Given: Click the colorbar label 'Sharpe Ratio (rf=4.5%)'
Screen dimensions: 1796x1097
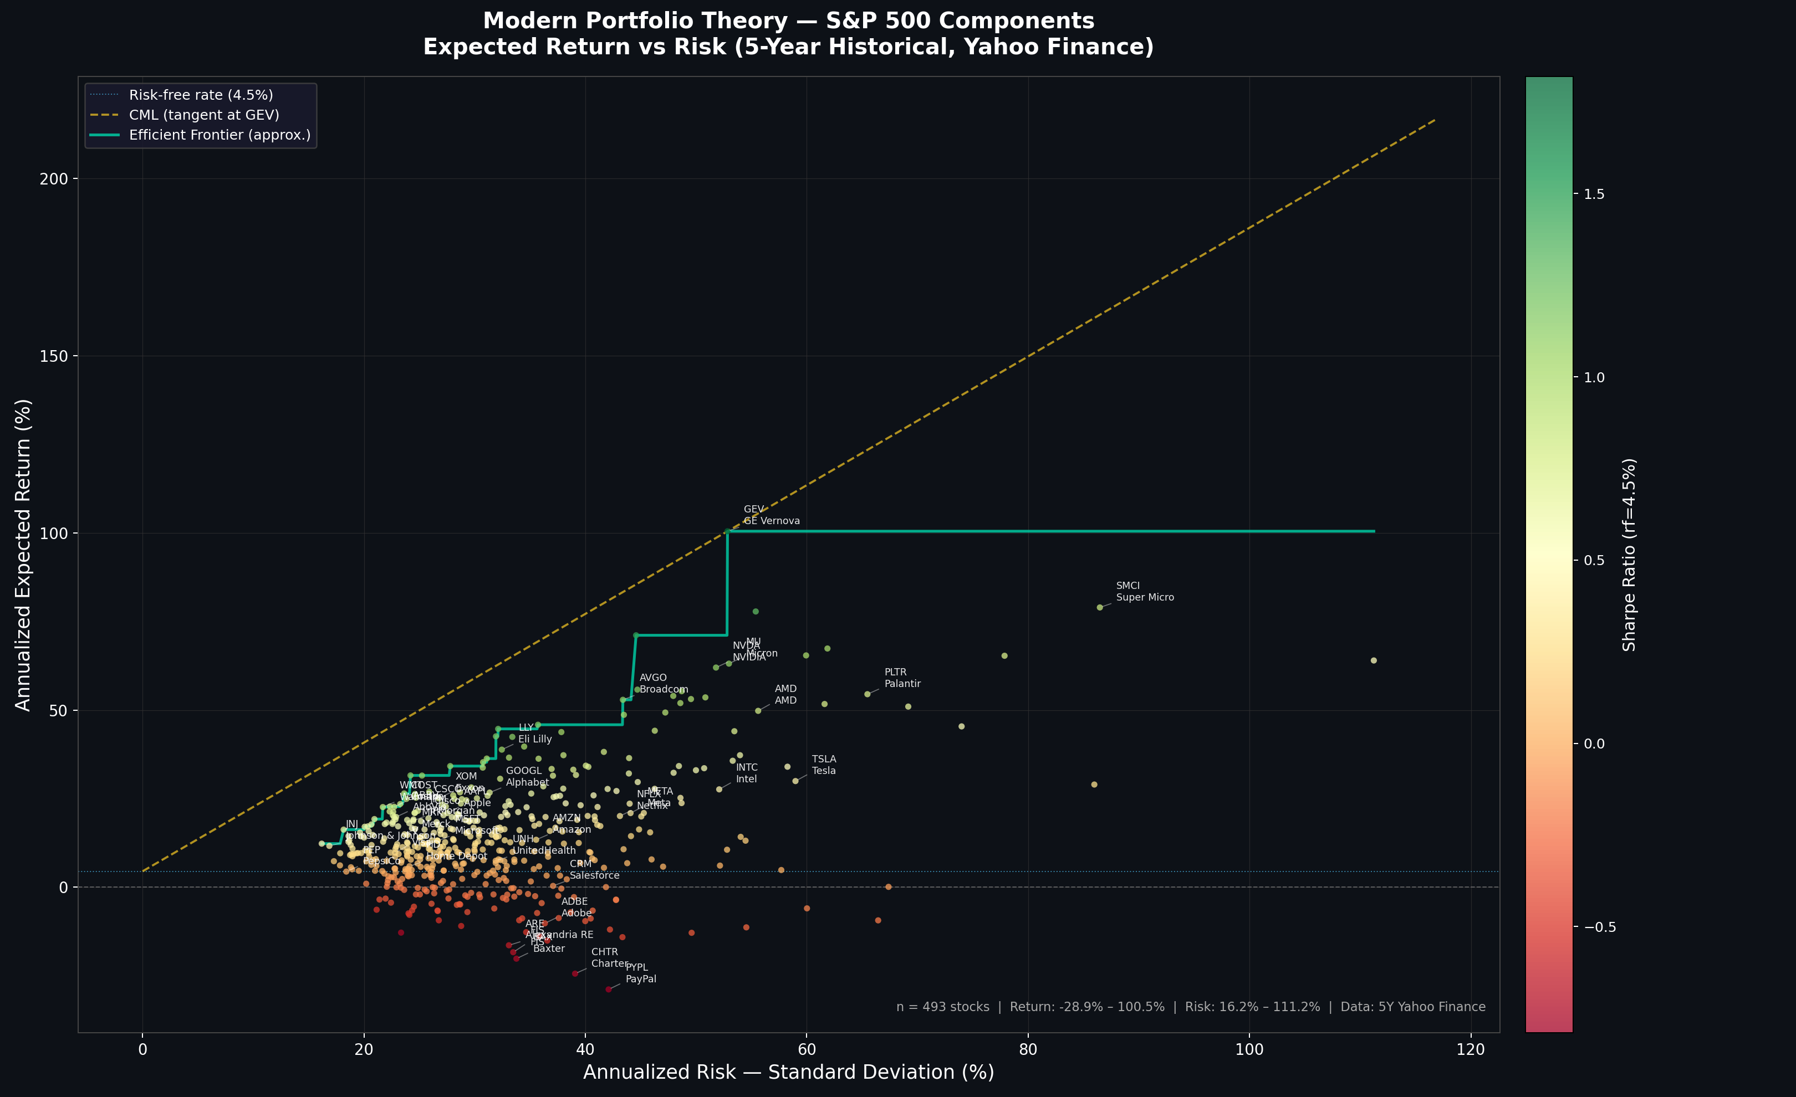Looking at the screenshot, I should pyautogui.click(x=1629, y=555).
